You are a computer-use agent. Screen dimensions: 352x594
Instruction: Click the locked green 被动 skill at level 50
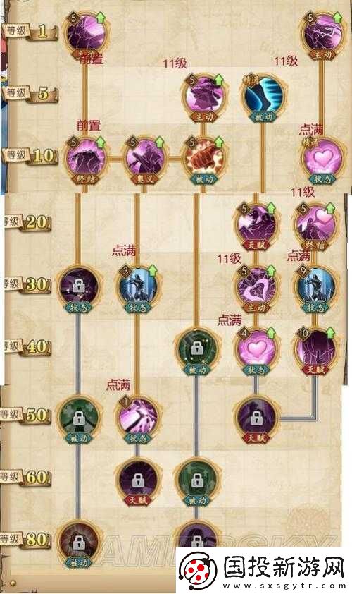[78, 420]
